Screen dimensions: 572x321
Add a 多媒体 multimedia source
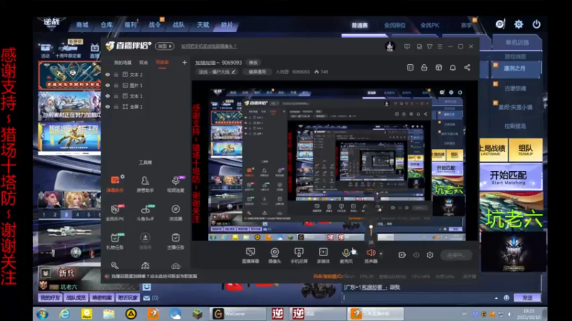[323, 255]
